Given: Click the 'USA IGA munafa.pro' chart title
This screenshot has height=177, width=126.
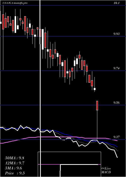Looking at the screenshot, I should coord(15,3).
